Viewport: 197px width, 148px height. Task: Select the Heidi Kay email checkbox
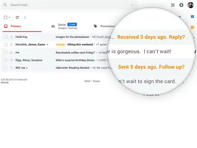click(6, 37)
